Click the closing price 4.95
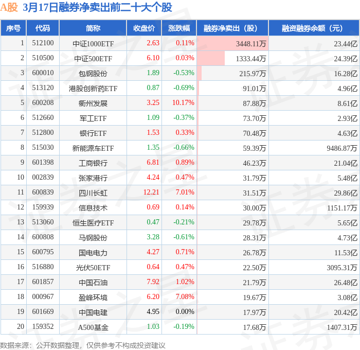Image resolution: width=360 pixels, height=350 pixels. [153, 312]
